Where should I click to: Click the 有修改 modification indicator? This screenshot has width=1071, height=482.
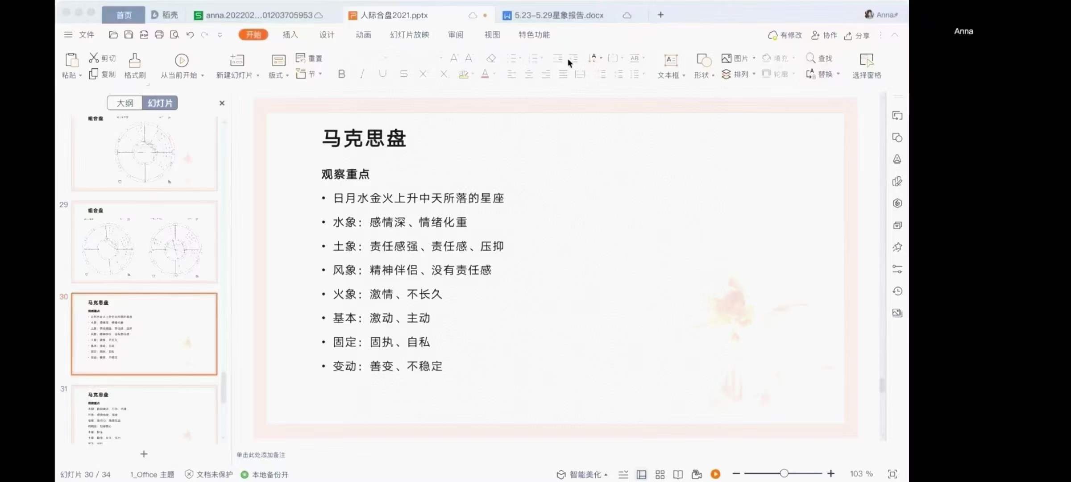coord(785,35)
